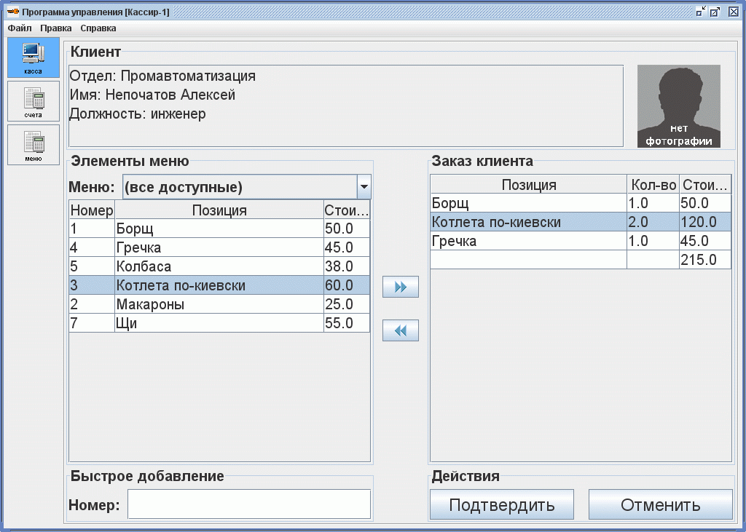The height and width of the screenshot is (532, 746).
Task: Open the Справка menu
Action: [x=98, y=28]
